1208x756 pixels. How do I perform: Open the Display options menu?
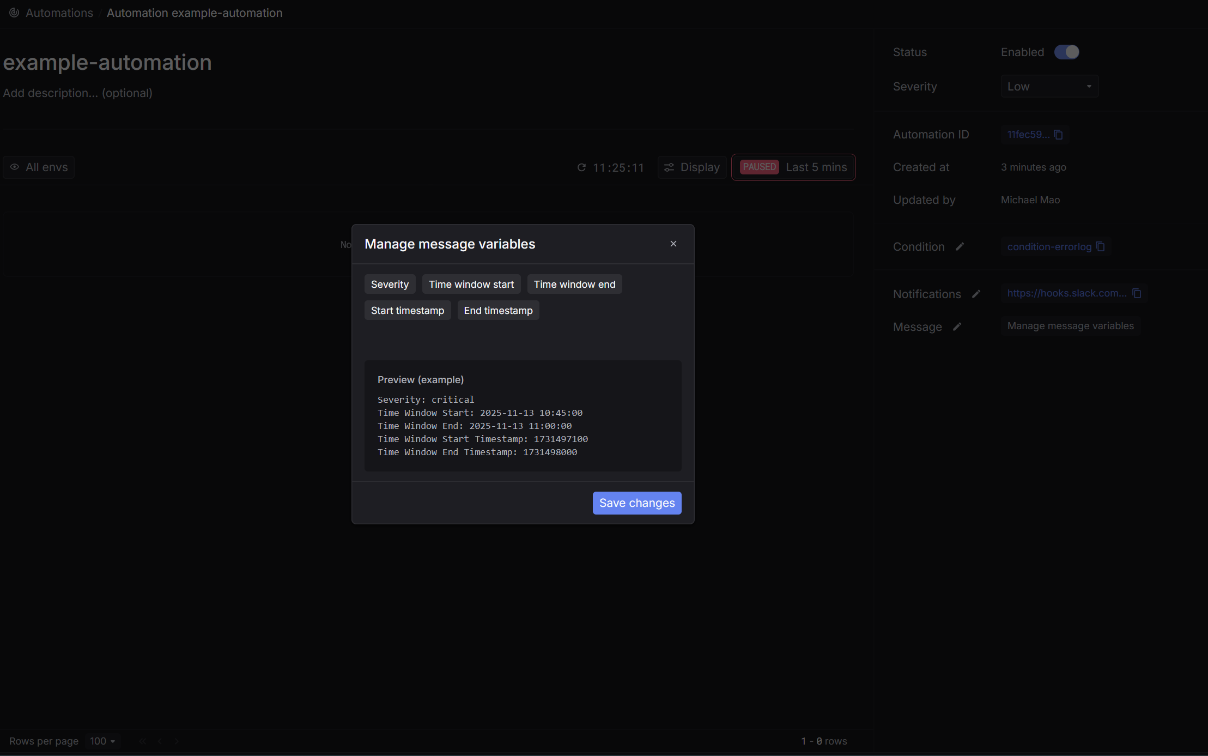click(x=691, y=167)
